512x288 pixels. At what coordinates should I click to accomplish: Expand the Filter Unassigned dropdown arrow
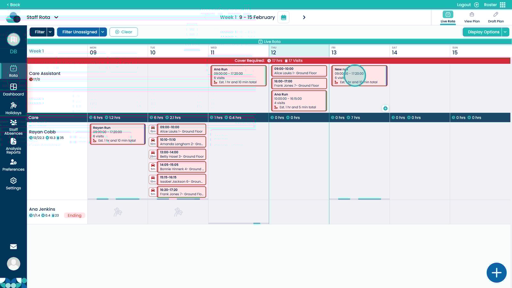[x=103, y=32]
